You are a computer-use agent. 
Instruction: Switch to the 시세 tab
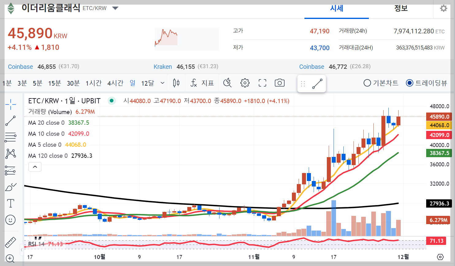point(337,9)
